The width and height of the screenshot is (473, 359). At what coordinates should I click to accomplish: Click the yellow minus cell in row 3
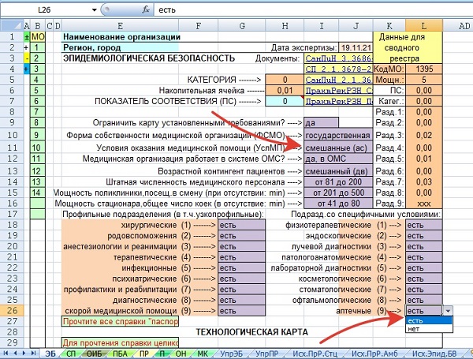pyautogui.click(x=27, y=58)
